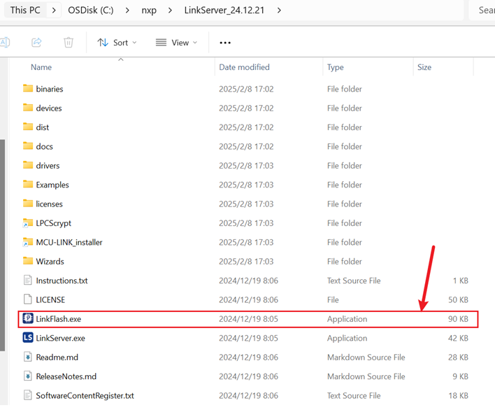Click the Delete trash can icon
The image size is (495, 410).
[x=69, y=43]
